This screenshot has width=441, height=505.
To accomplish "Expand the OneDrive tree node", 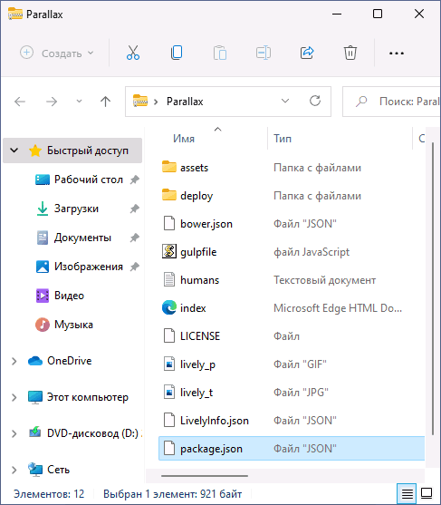I will point(14,361).
